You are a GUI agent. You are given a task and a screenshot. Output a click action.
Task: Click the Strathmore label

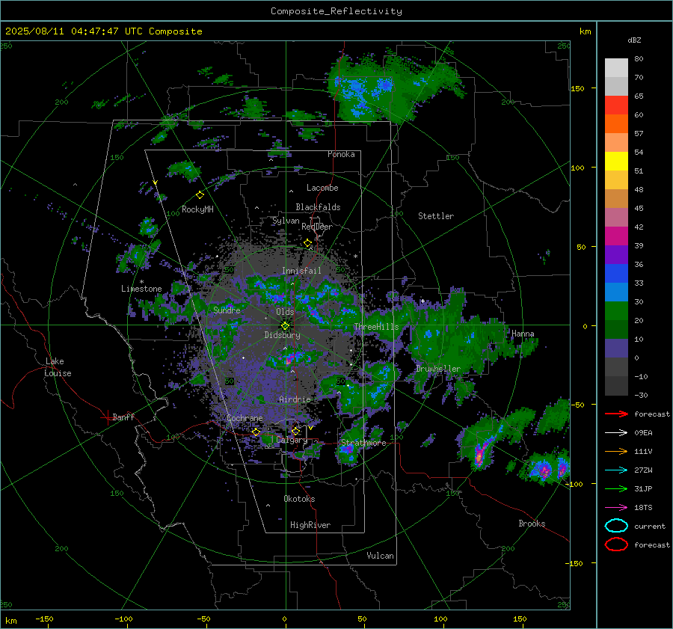[363, 443]
